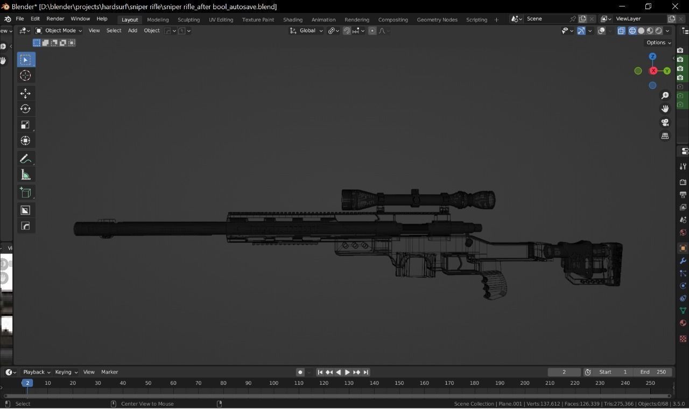This screenshot has width=689, height=409.
Task: Click the current frame marker 2
Action: click(27, 383)
